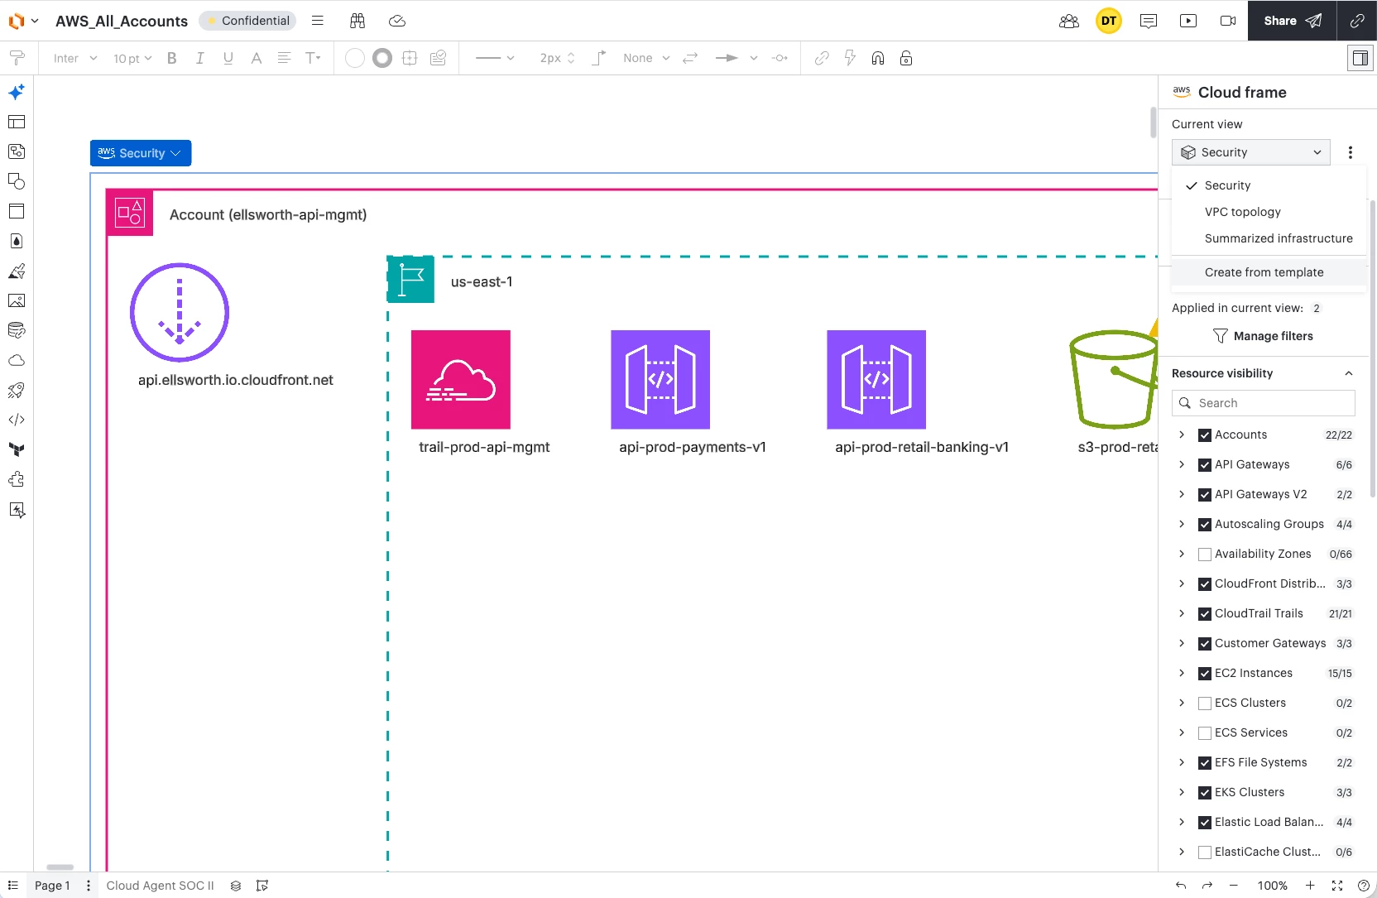Enable the Availability Zones checkbox

click(1205, 555)
